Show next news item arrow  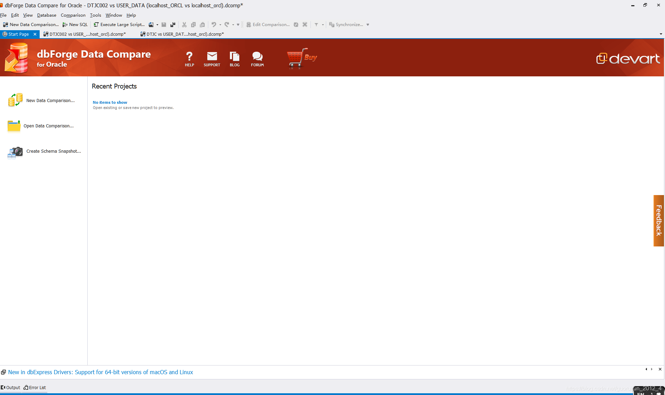(x=652, y=369)
